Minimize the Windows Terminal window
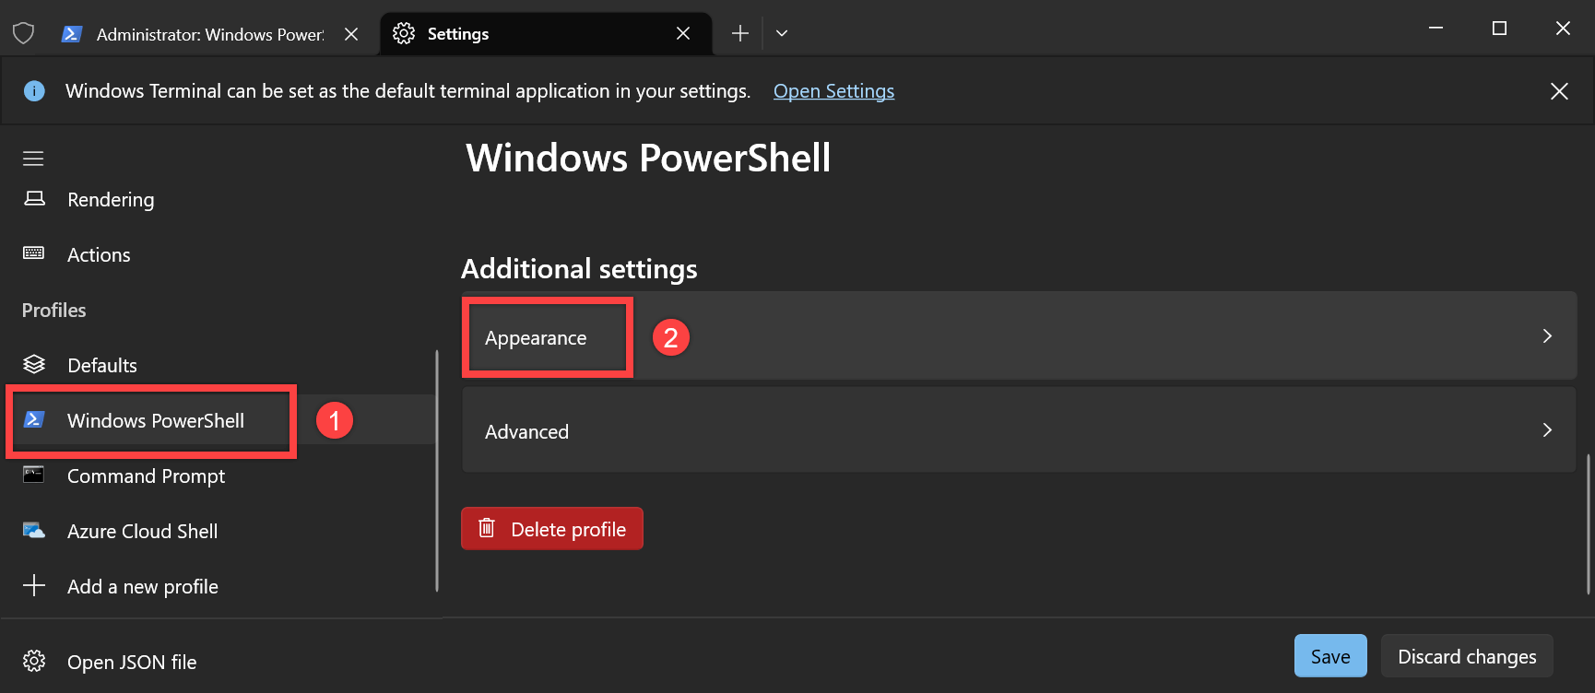 click(x=1435, y=29)
